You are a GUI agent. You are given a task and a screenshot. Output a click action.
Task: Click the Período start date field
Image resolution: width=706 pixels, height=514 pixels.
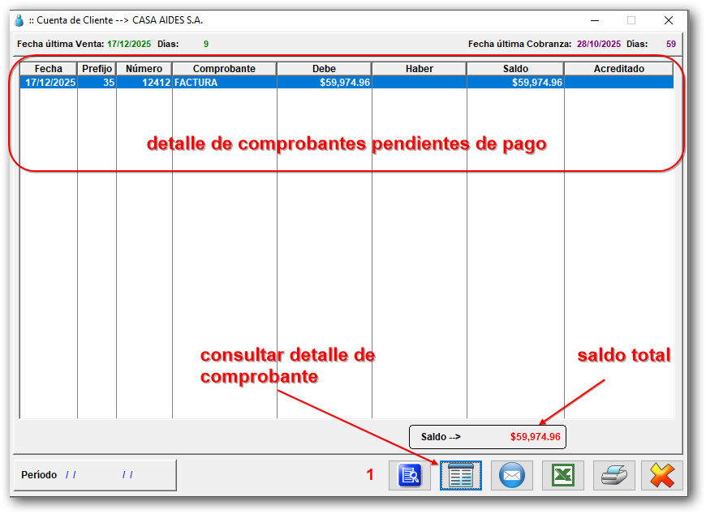(x=71, y=475)
